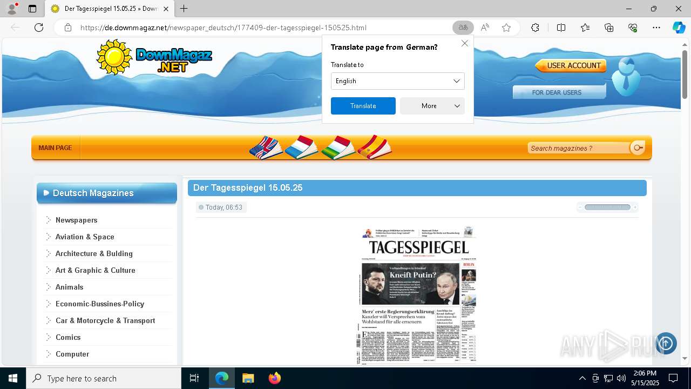This screenshot has height=389, width=691.
Task: Click the address bar URL
Action: click(223, 28)
